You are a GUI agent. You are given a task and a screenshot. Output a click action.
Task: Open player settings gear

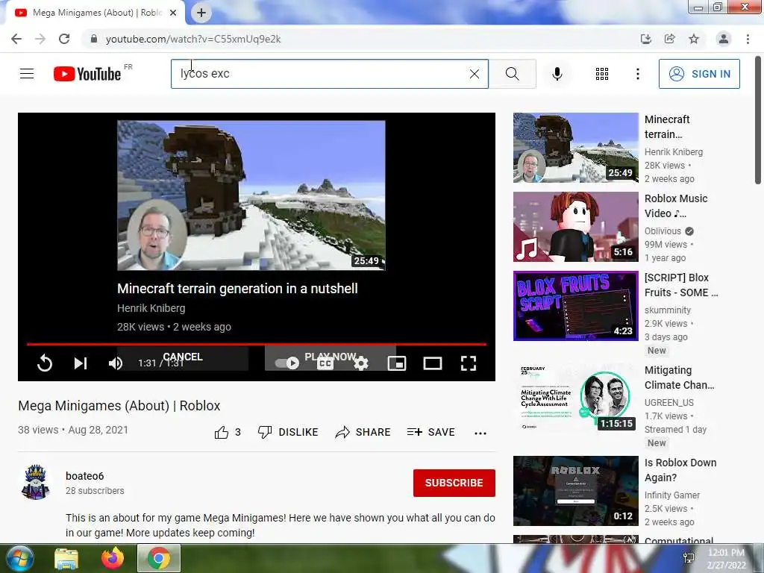360,363
